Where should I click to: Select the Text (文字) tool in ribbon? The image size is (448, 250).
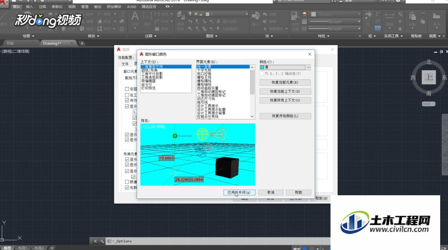135,19
